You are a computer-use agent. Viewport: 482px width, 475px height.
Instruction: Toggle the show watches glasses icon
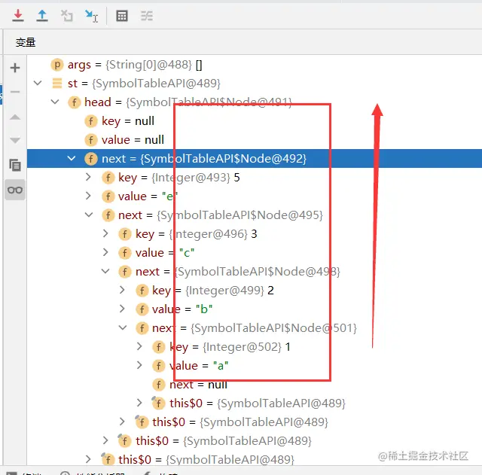point(15,190)
